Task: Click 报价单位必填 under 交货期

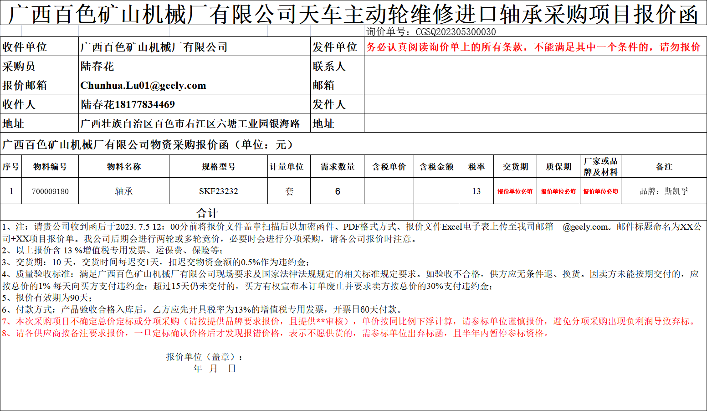Action: click(x=515, y=191)
